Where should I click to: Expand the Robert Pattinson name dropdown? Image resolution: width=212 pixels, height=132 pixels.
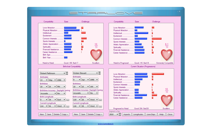[x=64, y=73]
